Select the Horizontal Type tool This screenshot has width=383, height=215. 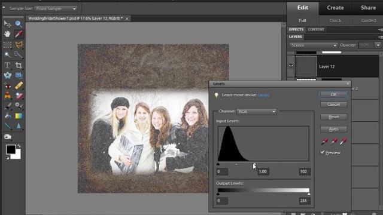[7, 65]
